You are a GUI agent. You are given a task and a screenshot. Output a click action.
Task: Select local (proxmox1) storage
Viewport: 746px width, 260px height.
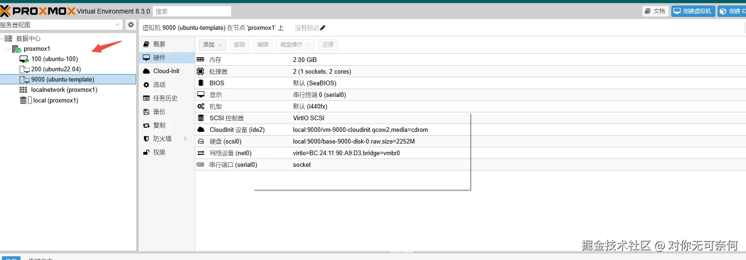click(x=55, y=101)
